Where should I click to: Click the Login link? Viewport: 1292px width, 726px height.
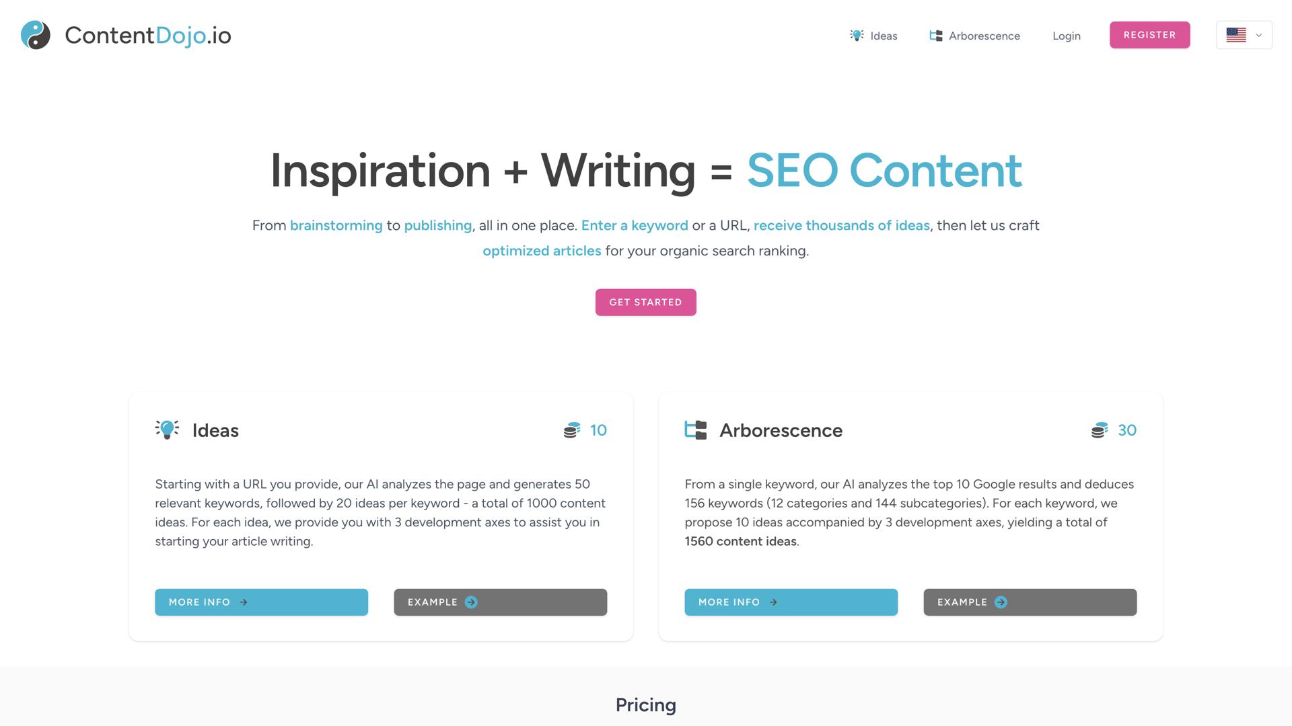click(x=1066, y=35)
